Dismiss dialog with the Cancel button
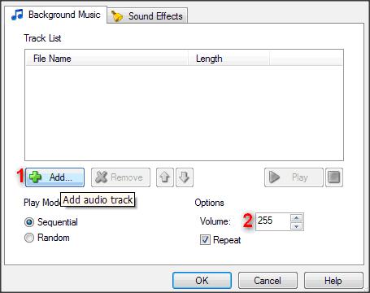Screen dimensions: 370x293 pyautogui.click(x=268, y=281)
